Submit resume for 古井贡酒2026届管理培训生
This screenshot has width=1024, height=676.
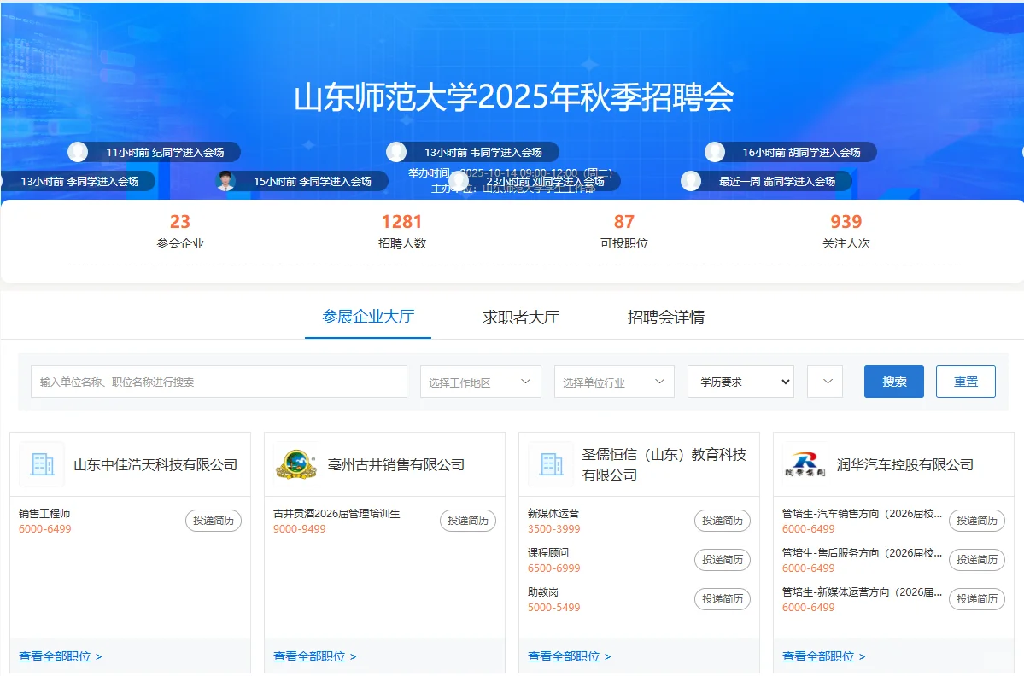point(468,521)
